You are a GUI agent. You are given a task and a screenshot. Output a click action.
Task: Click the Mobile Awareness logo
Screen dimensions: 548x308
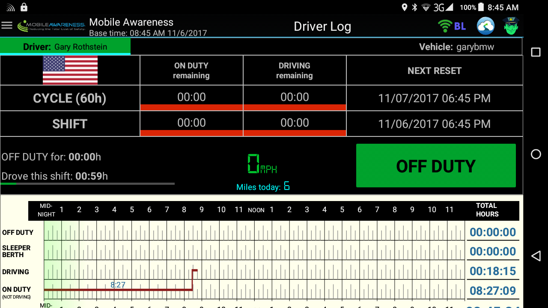pos(51,25)
